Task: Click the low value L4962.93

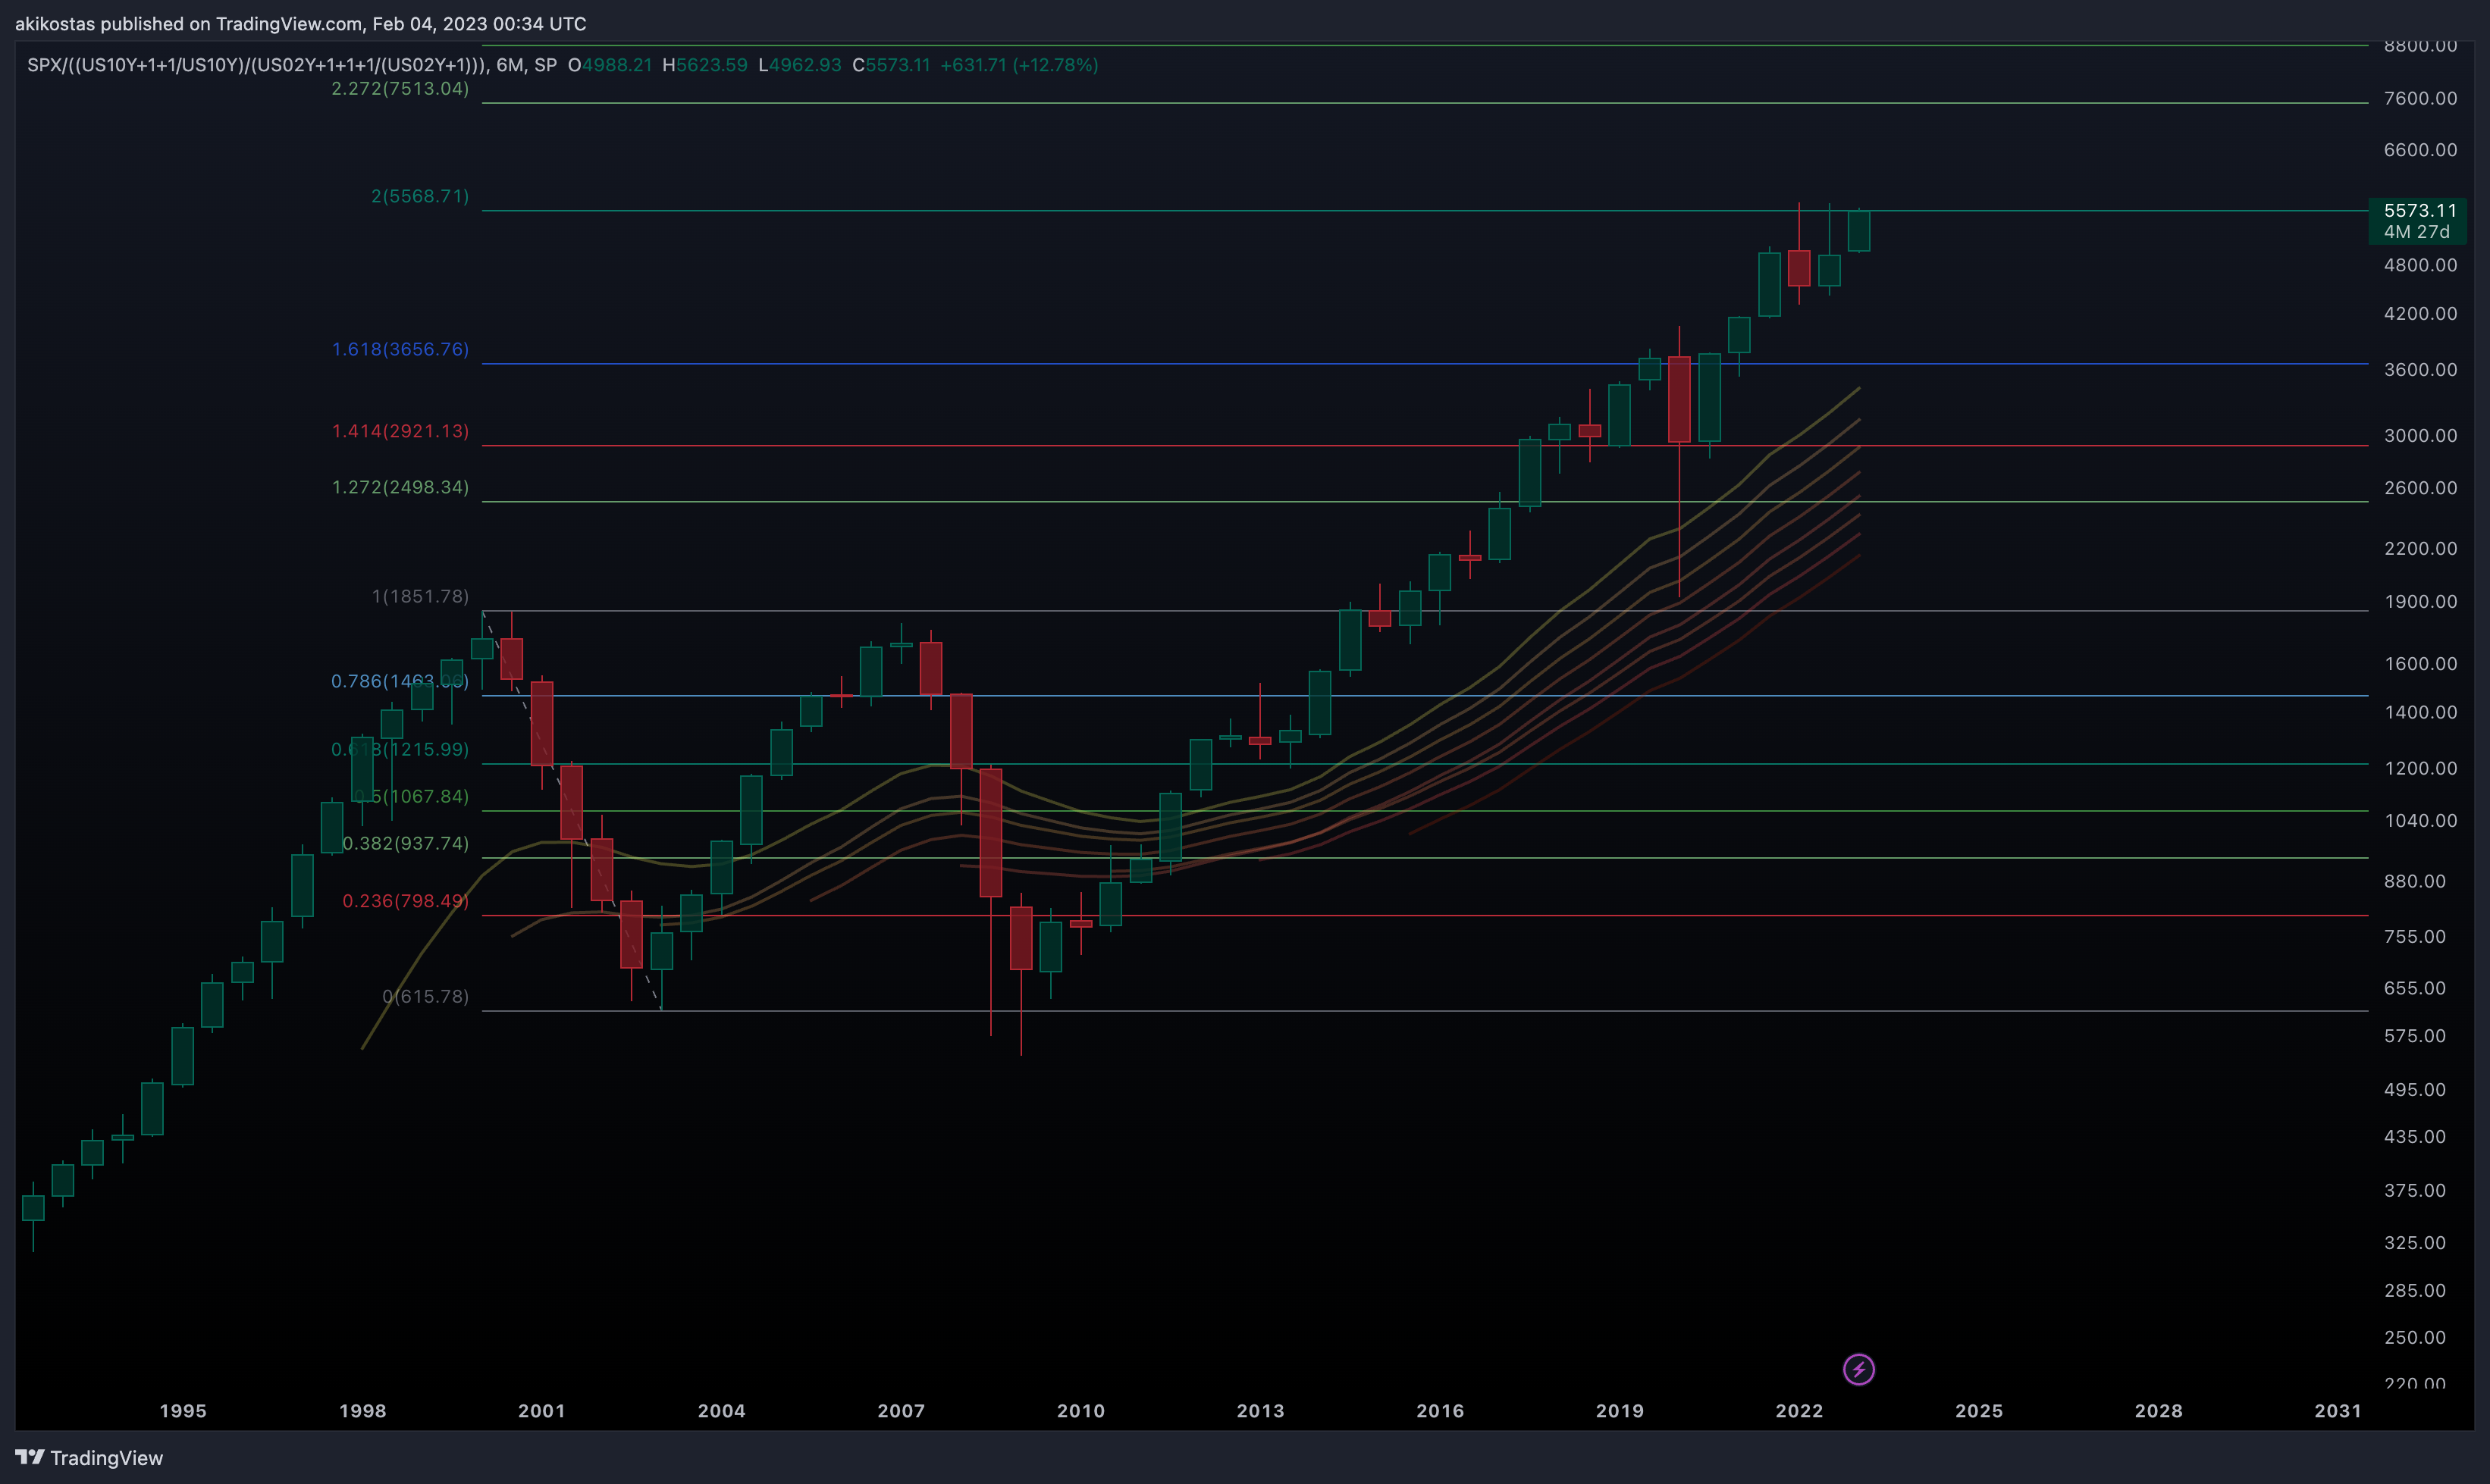Action: coord(799,65)
